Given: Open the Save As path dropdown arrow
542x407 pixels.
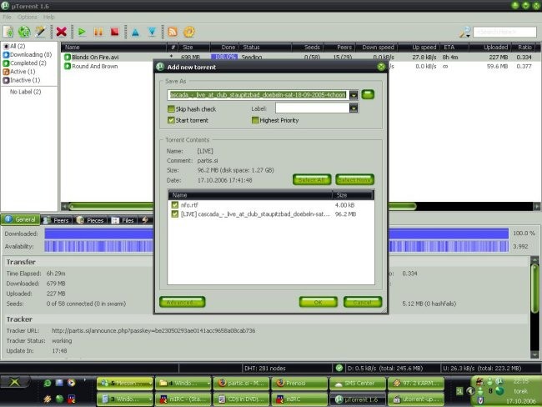Looking at the screenshot, I should tap(354, 95).
